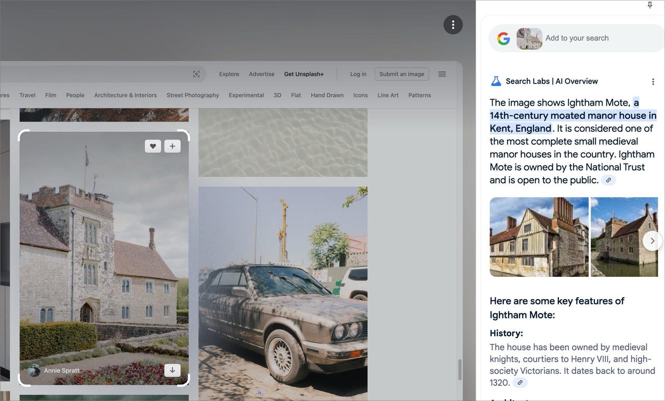Like the Annie Spratt castle photo

[x=153, y=146]
